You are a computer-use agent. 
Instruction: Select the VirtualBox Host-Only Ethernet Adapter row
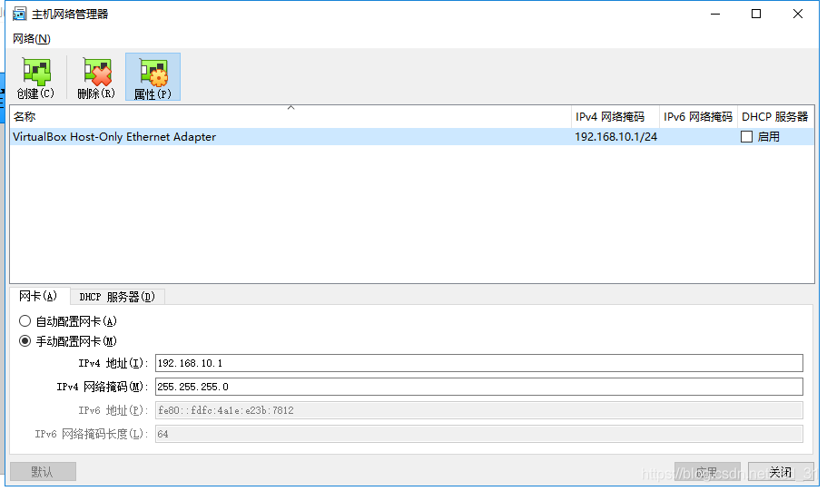coord(412,137)
